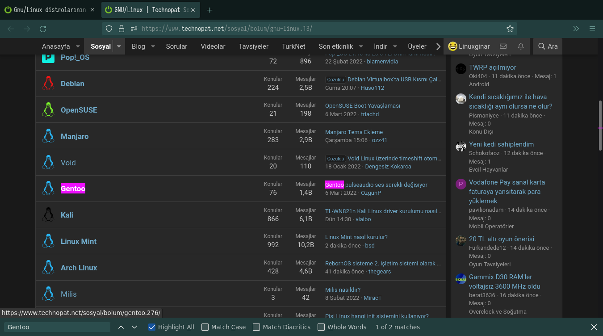603x336 pixels.
Task: Open the highlighted Gentoo forum link
Action: [73, 189]
